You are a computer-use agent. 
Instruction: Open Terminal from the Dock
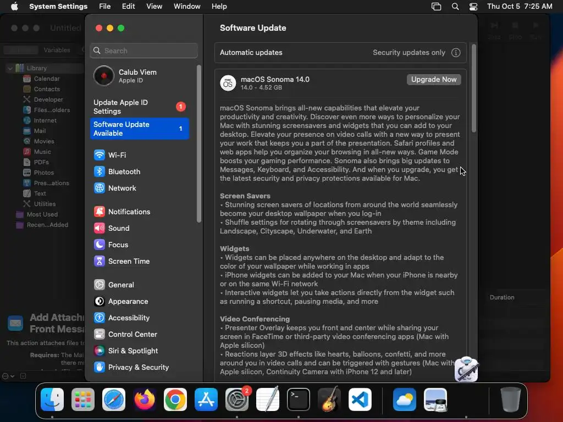(x=299, y=399)
